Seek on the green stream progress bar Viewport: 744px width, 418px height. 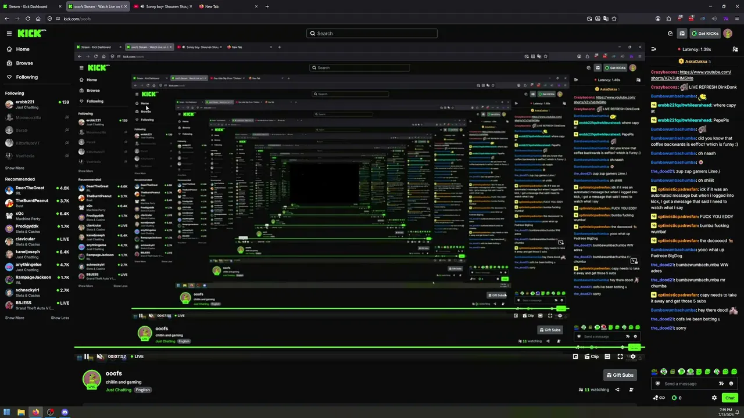click(x=359, y=348)
